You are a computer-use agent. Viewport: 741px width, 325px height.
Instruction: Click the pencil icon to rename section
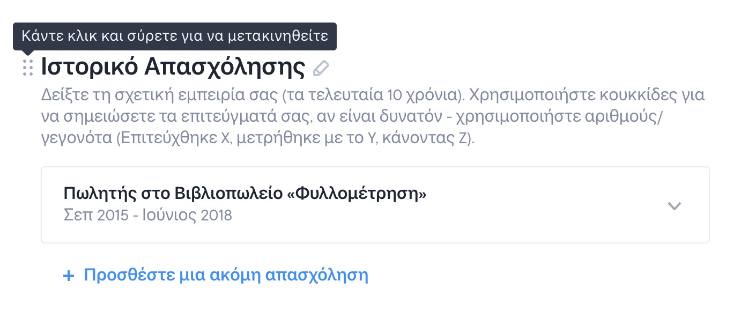click(x=321, y=68)
